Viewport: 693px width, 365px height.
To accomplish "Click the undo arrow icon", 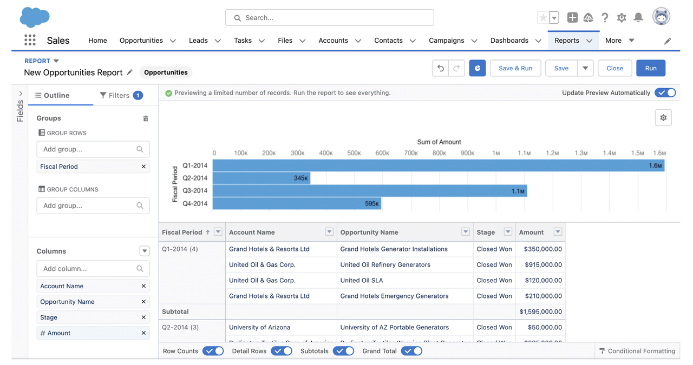I will pos(441,68).
